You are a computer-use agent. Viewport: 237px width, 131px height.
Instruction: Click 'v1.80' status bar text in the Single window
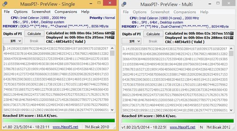point(8,127)
